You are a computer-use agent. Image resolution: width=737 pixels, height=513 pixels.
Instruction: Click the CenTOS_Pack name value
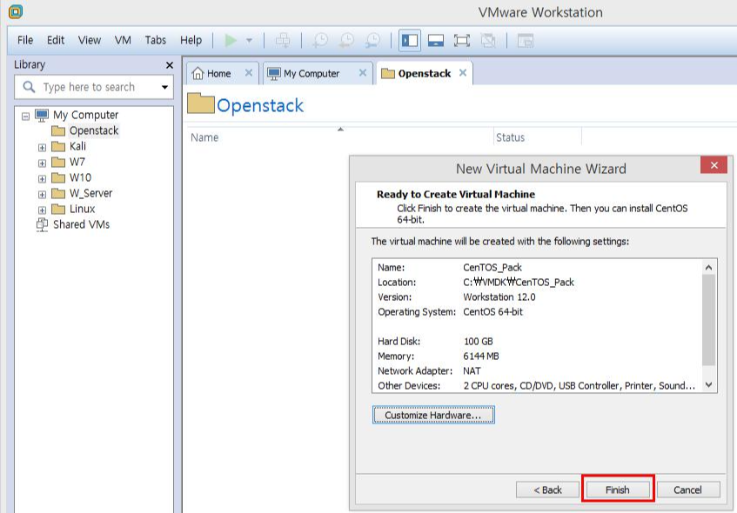[x=492, y=267]
